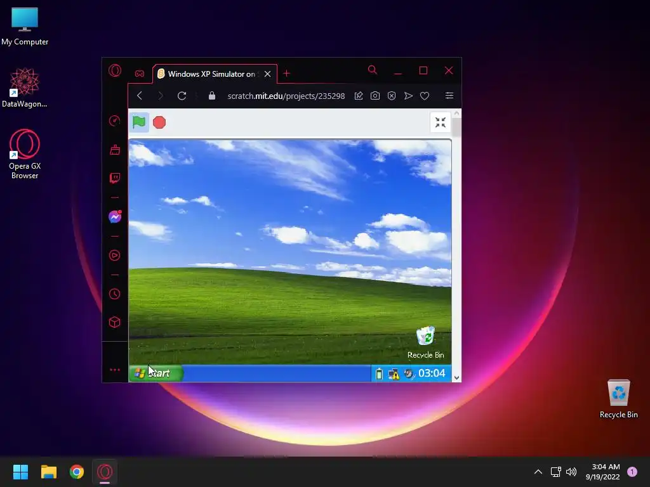
Task: Click the Opera GX taskbar icon
Action: 105,472
